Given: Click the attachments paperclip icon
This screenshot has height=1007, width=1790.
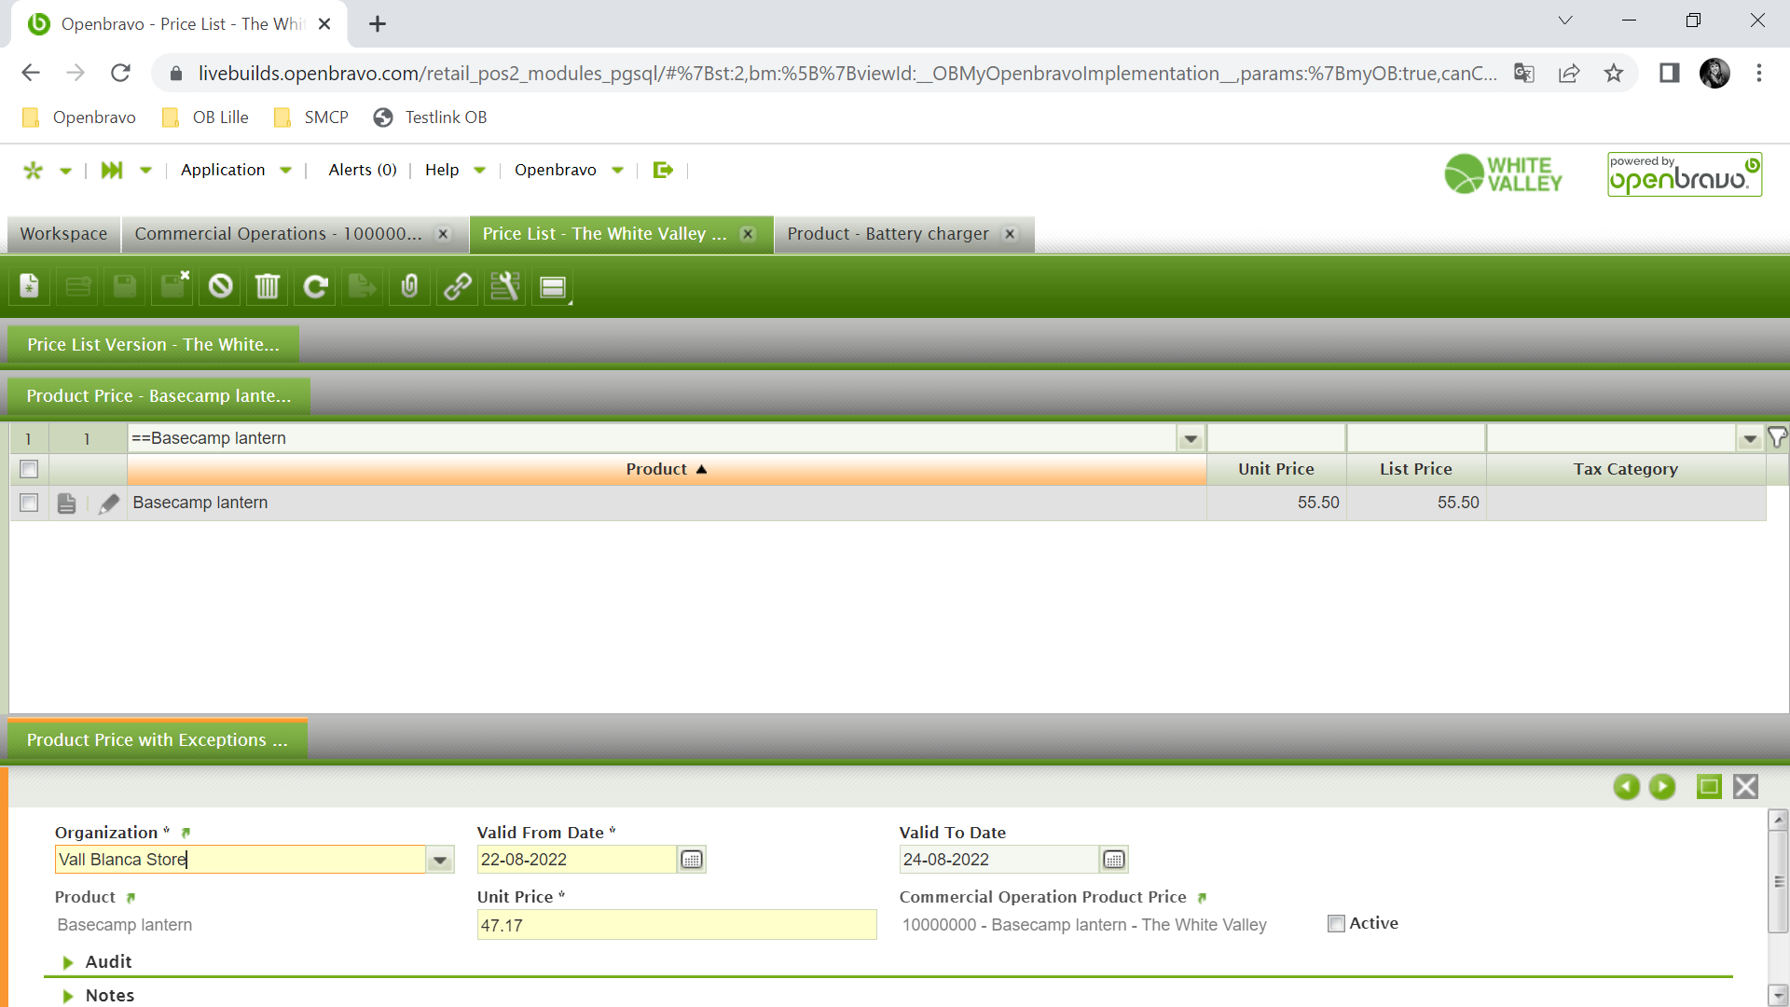Looking at the screenshot, I should 409,286.
